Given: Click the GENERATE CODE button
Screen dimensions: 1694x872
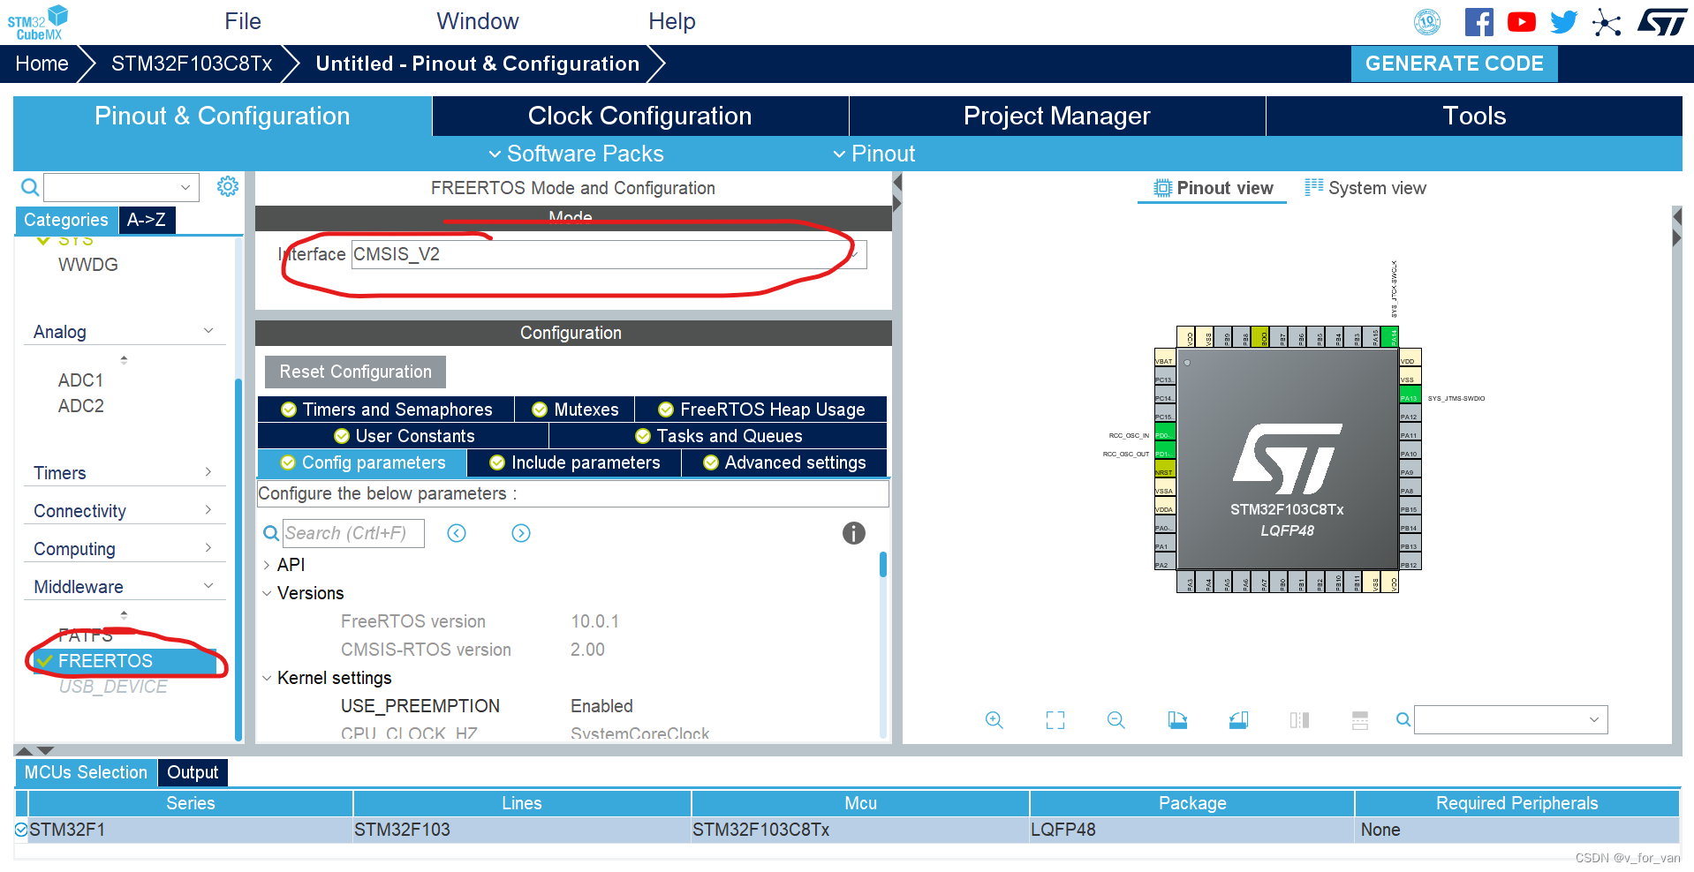Looking at the screenshot, I should click(1454, 64).
